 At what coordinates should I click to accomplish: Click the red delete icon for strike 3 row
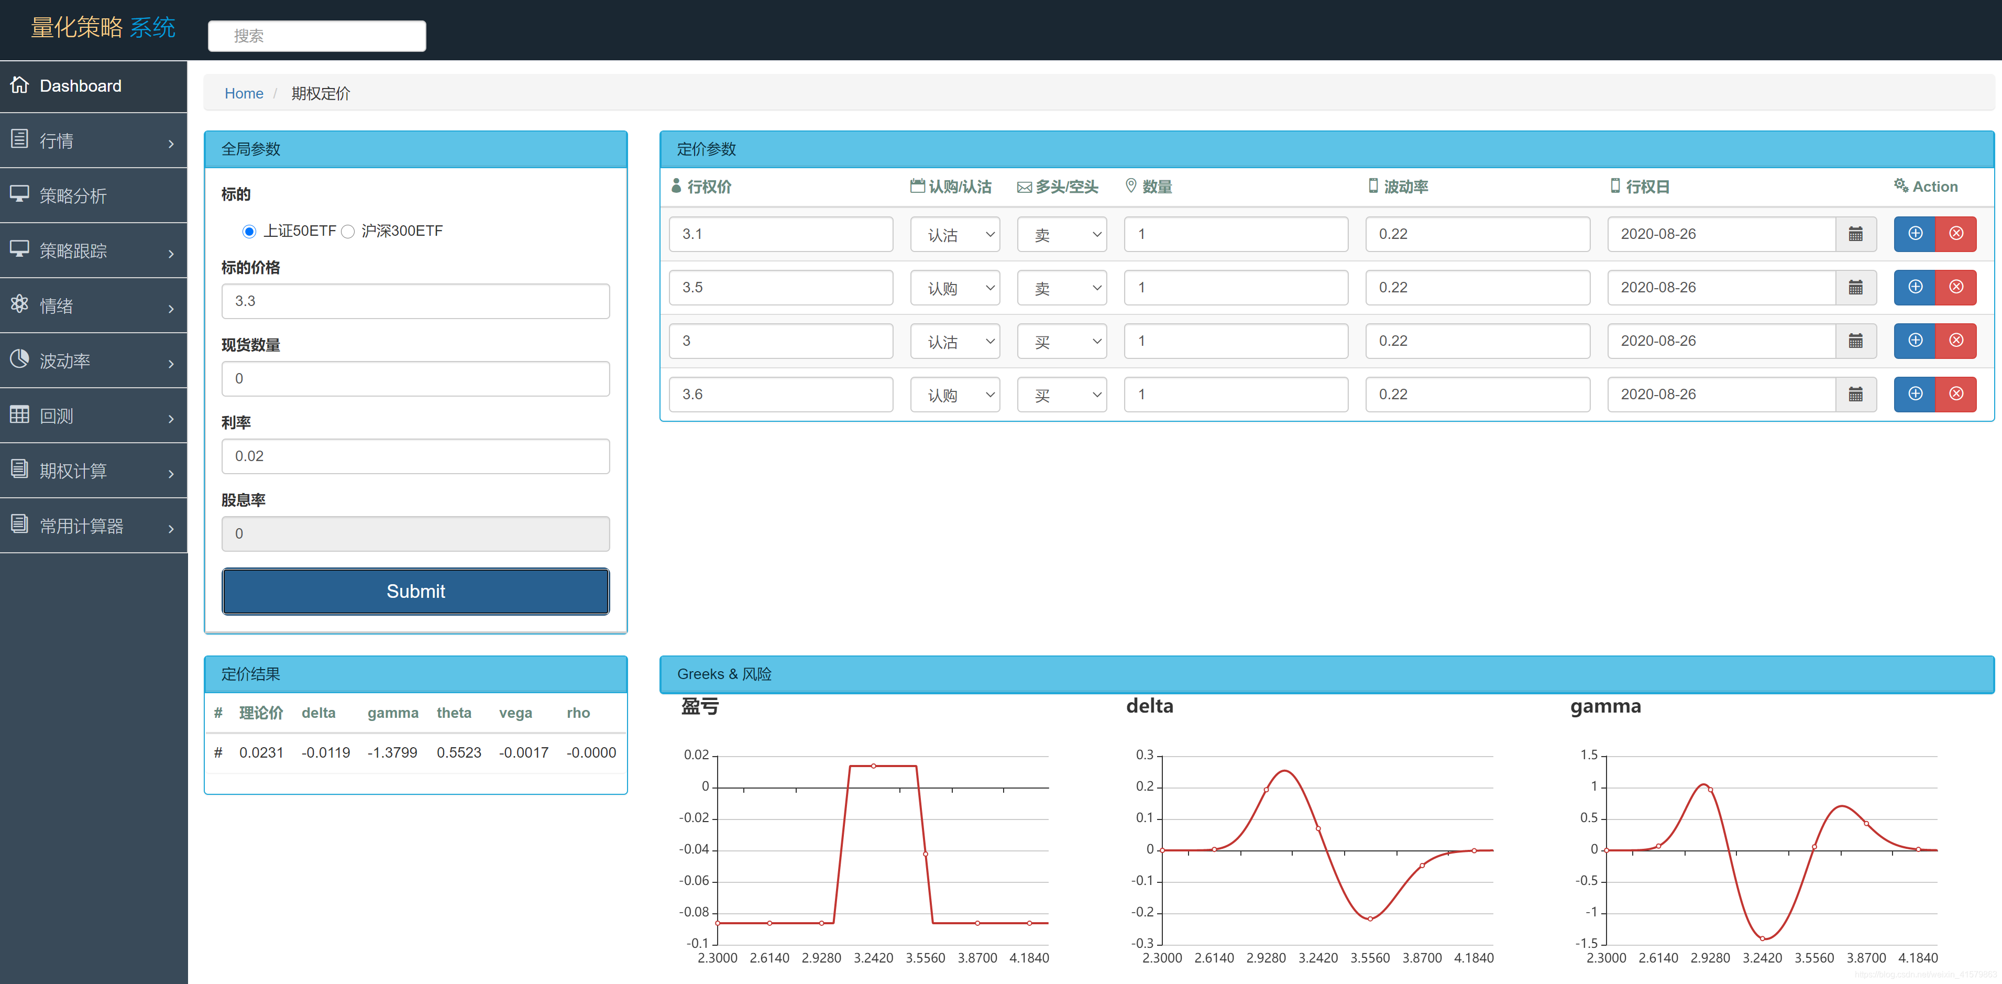pyautogui.click(x=1955, y=341)
